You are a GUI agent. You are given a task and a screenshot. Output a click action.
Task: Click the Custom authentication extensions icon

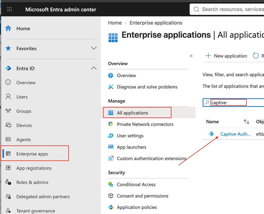coord(111,158)
